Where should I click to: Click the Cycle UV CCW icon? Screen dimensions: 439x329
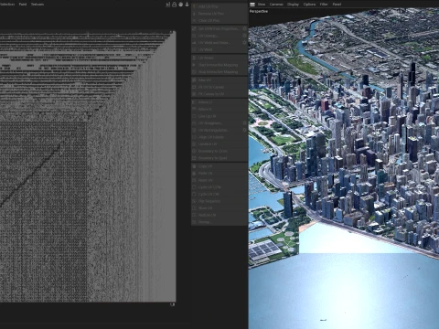pos(194,187)
